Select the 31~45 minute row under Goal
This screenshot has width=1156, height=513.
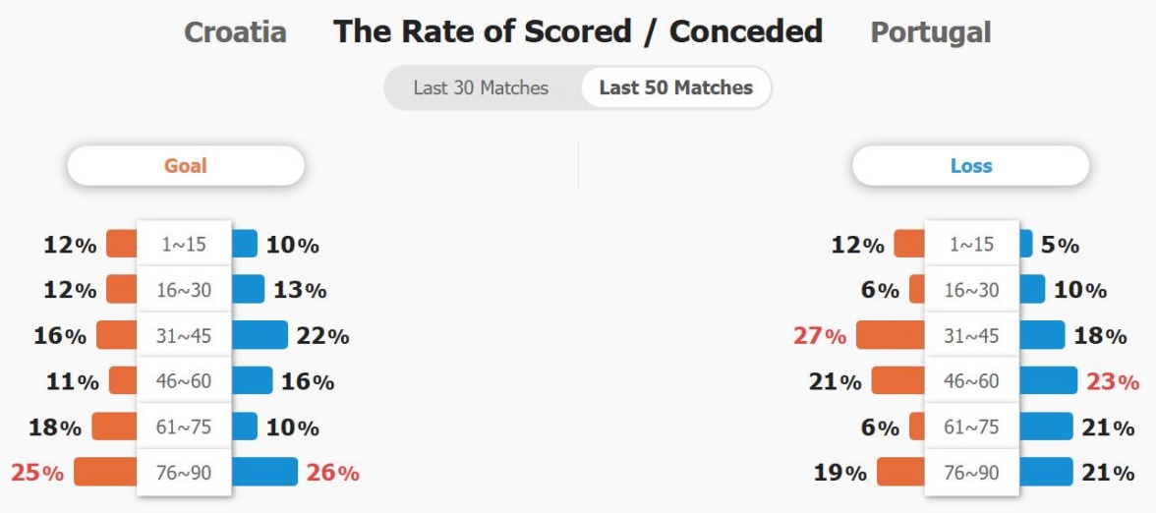click(184, 335)
